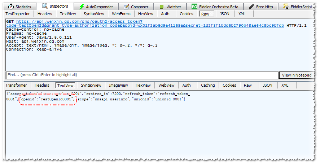
Task: Select request TestInspector tab
Action: tap(18, 14)
